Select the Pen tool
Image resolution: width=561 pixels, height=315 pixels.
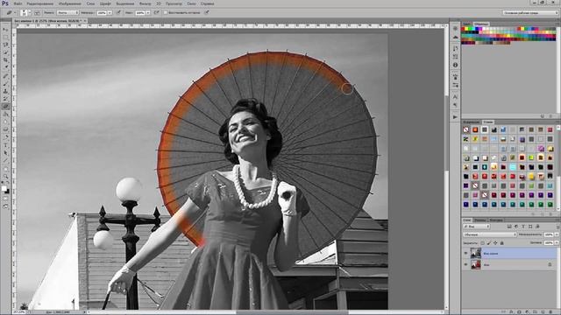(5, 137)
